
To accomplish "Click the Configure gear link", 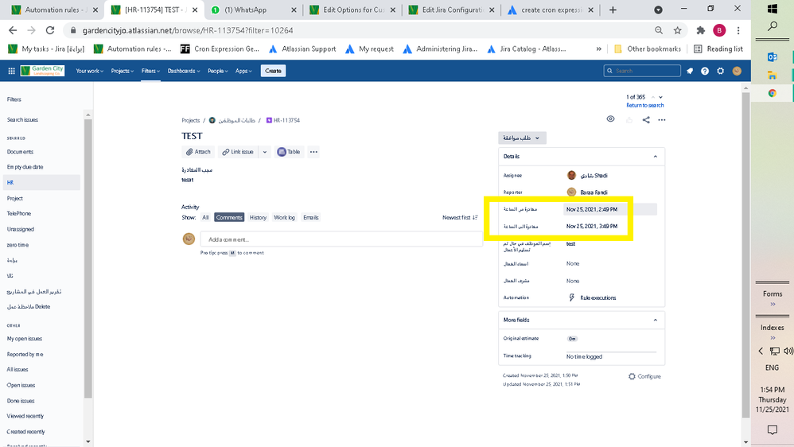I will 644,377.
